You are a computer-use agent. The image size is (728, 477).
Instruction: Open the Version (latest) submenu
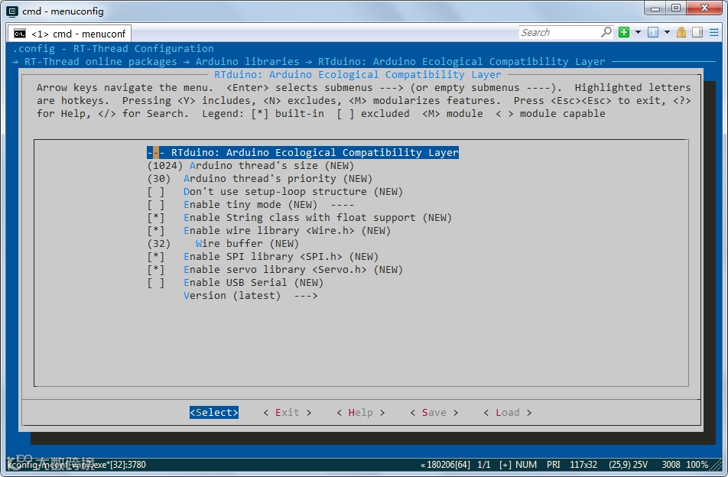[251, 296]
